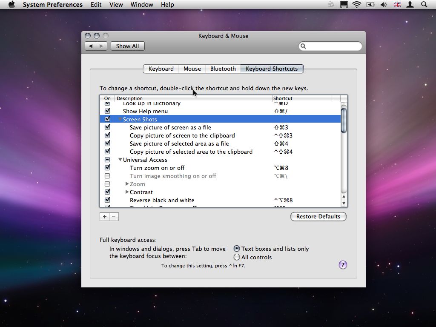Viewport: 436px width, 327px height.
Task: Open the display status menu icon
Action: click(344, 4)
